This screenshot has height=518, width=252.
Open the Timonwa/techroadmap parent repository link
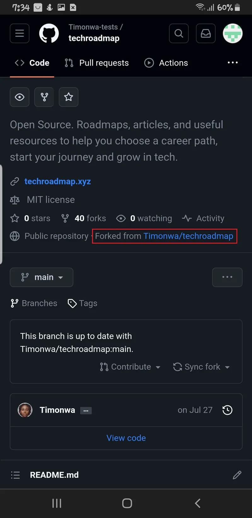188,236
